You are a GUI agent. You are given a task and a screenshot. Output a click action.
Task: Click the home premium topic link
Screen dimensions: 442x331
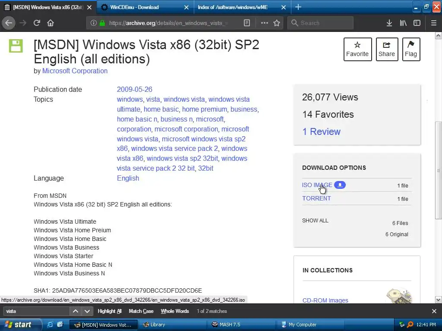click(204, 109)
